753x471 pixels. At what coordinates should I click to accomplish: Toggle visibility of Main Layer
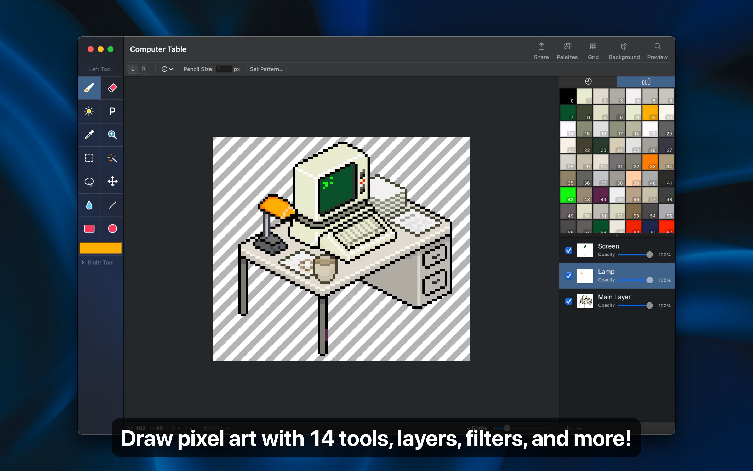click(x=568, y=301)
